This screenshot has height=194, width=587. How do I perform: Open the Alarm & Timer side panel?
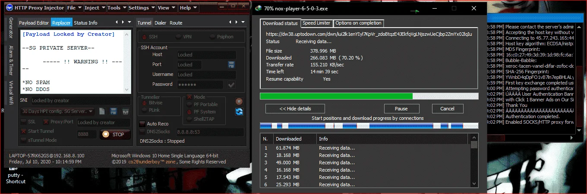click(11, 60)
